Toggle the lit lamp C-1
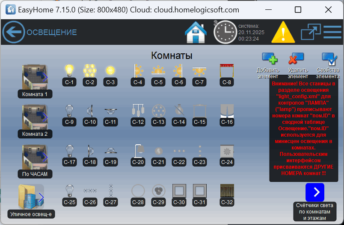Viewport: 344px width, 225px height. tap(69, 70)
